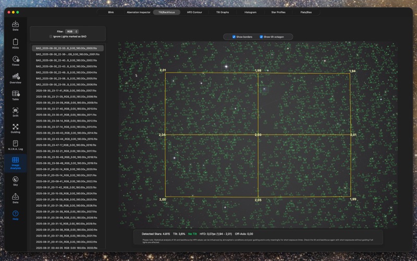The height and width of the screenshot is (261, 417).
Task: Switch to the Tilt Graphs tab
Action: (223, 12)
